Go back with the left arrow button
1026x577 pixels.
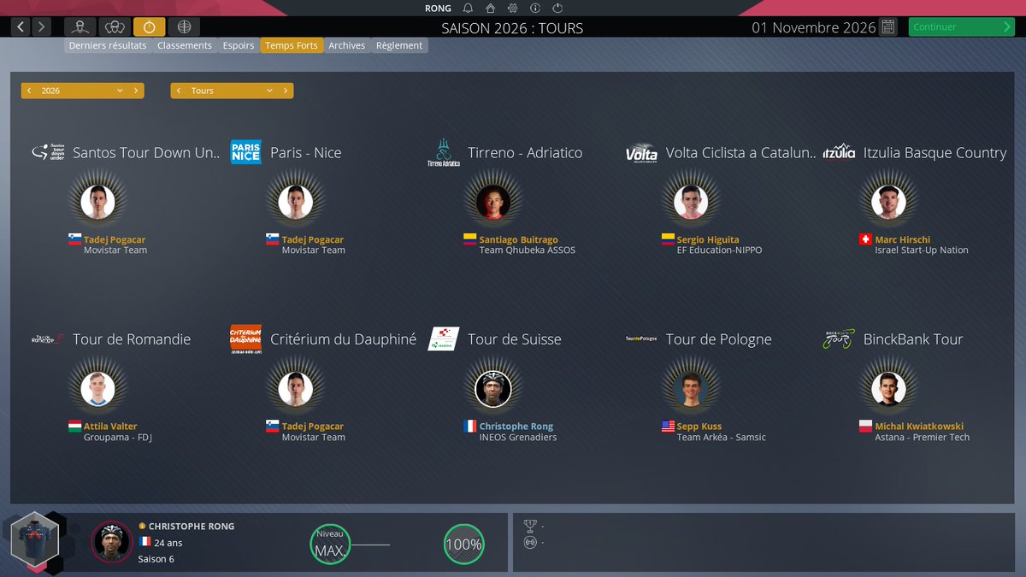click(21, 26)
